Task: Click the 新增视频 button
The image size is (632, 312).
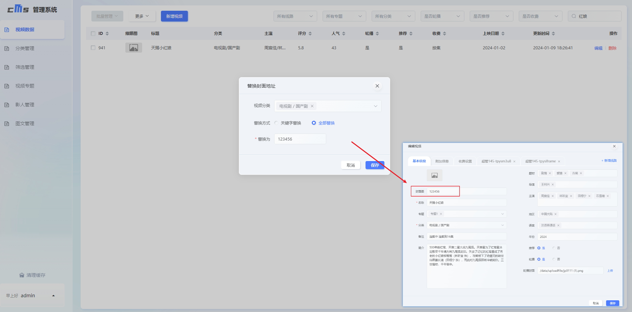Action: (174, 16)
